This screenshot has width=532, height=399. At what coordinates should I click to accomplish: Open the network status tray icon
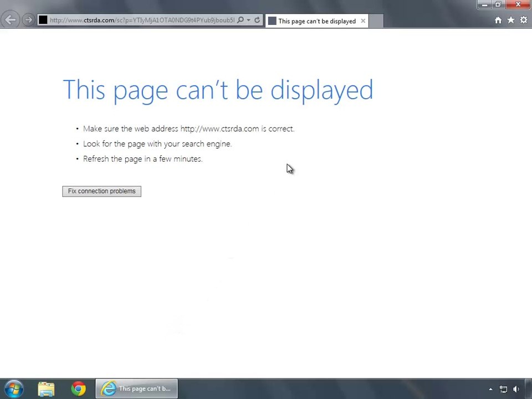click(x=504, y=389)
